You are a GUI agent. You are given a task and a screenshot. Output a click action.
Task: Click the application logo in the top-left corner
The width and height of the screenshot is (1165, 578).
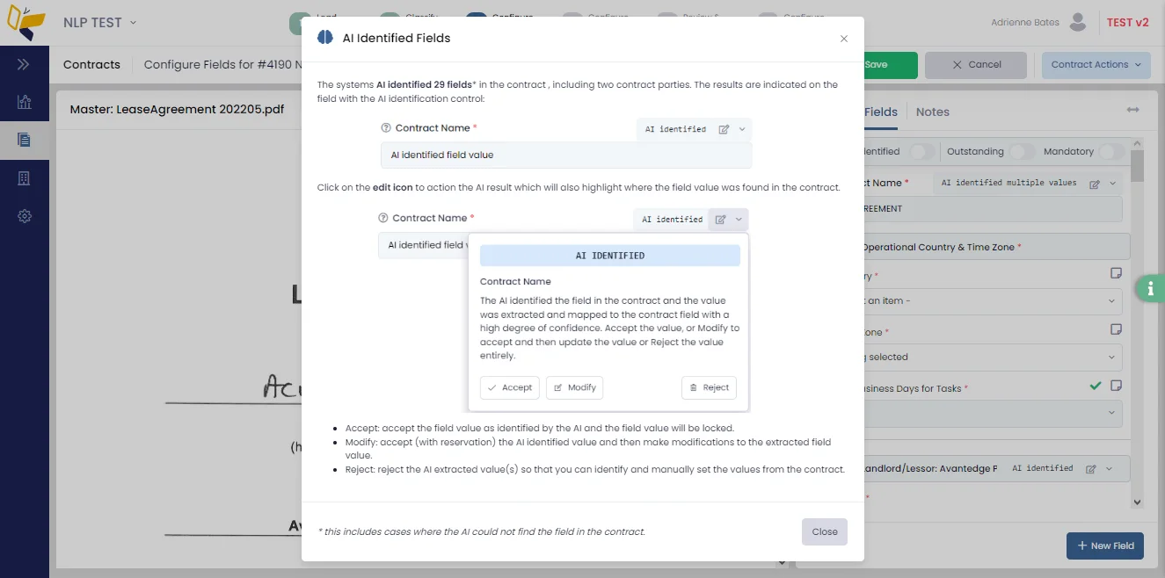pyautogui.click(x=25, y=22)
